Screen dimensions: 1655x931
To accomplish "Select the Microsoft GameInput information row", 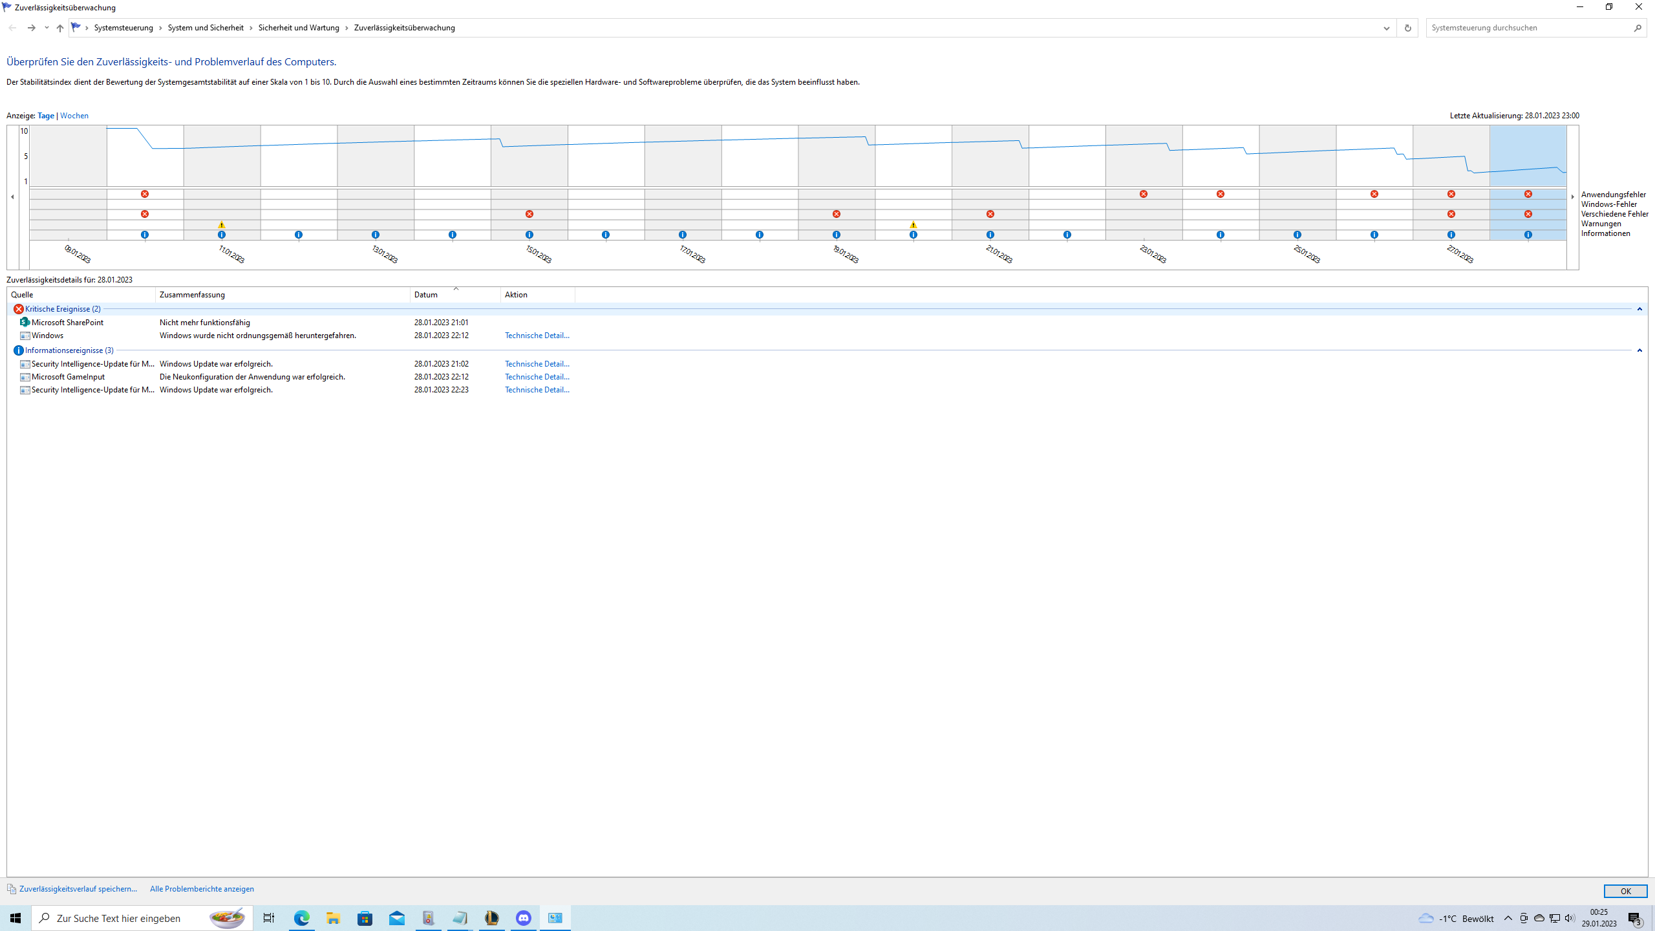I will click(827, 377).
